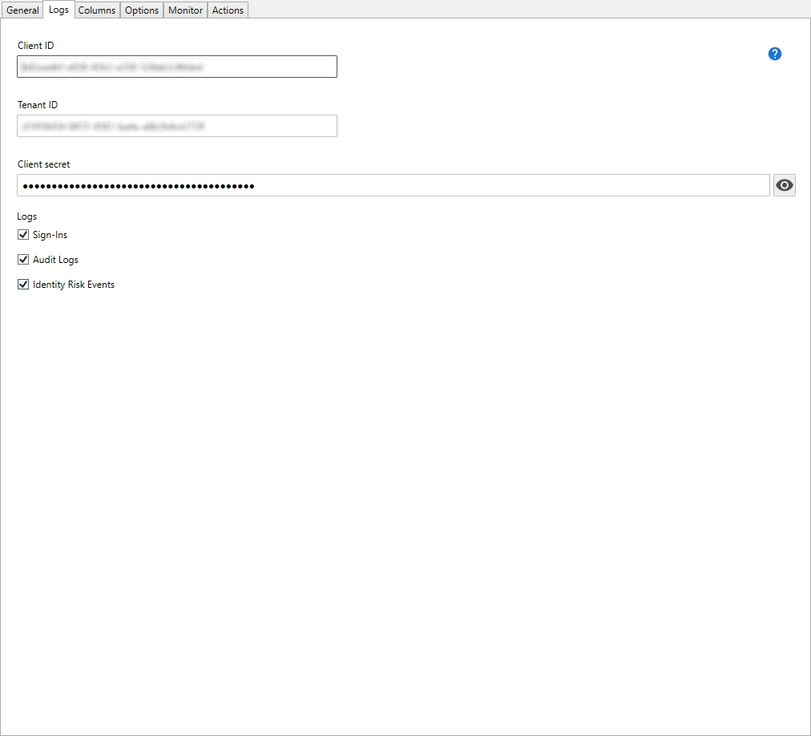Click the 'Sign-Ins' label text
Viewport: 811px width, 736px height.
pos(50,235)
